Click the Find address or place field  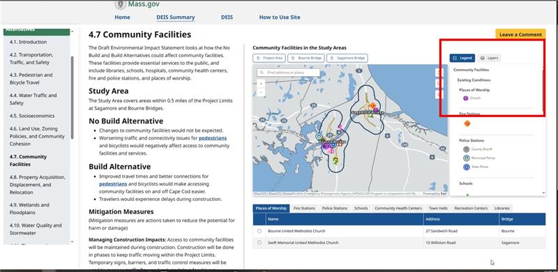(x=288, y=73)
